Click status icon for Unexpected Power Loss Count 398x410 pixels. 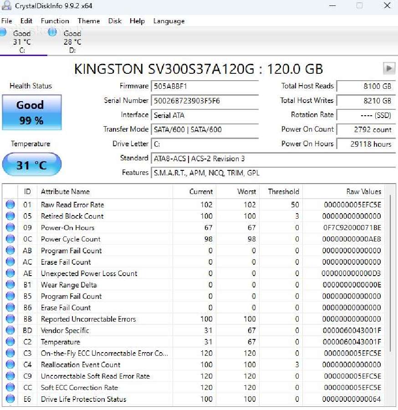[x=10, y=273]
